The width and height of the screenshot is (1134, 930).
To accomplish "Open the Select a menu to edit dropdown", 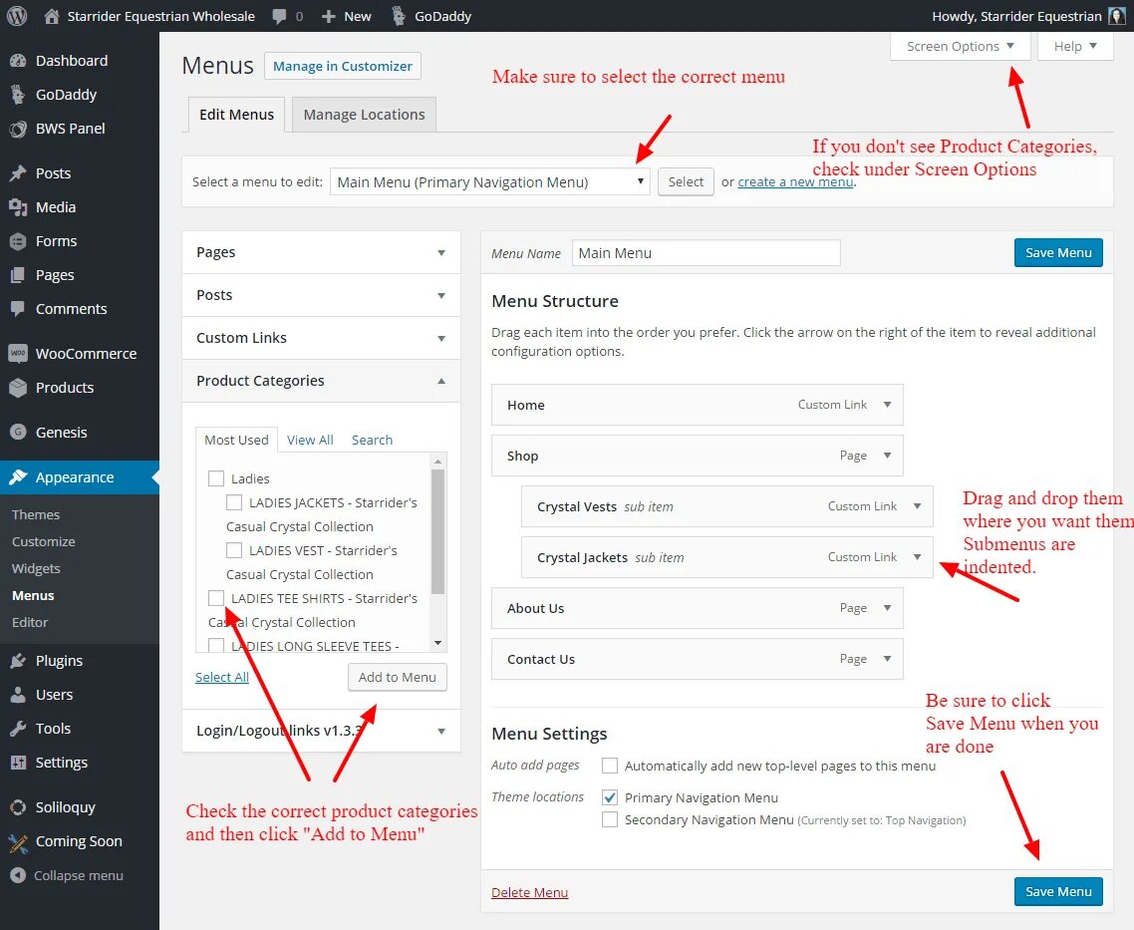I will pos(489,181).
